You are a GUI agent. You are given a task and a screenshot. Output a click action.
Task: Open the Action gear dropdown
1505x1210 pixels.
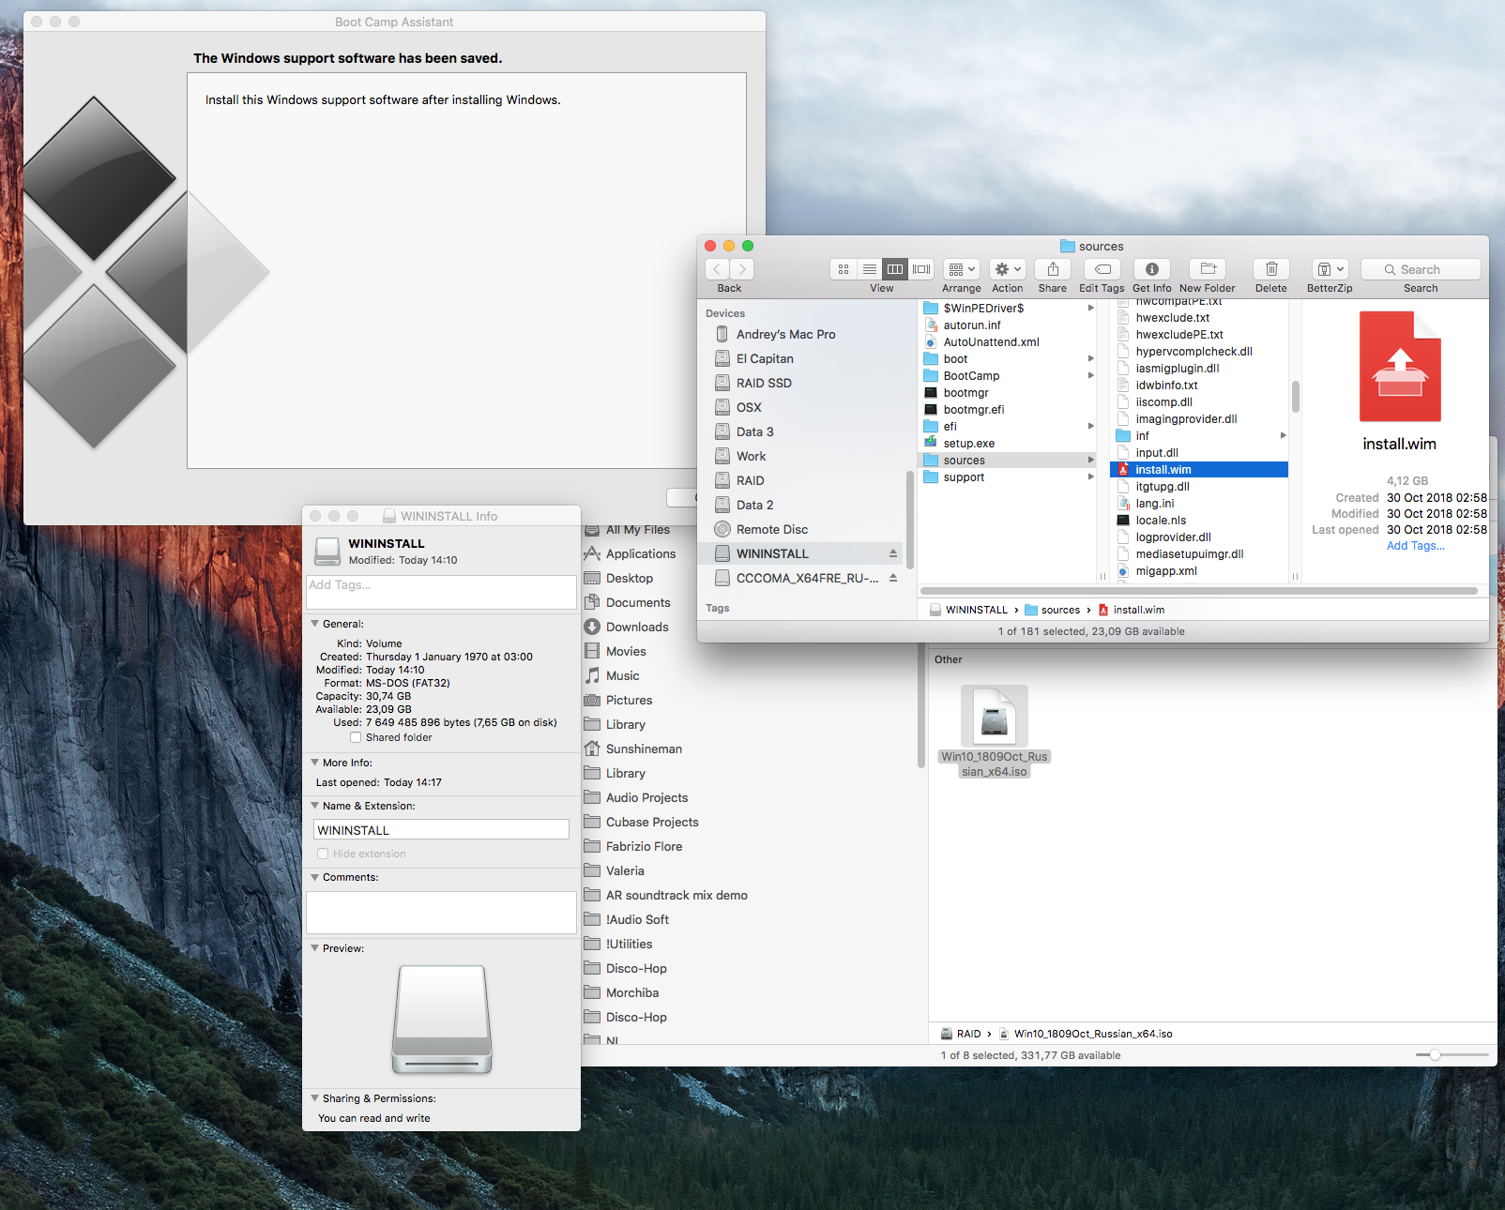1007,269
